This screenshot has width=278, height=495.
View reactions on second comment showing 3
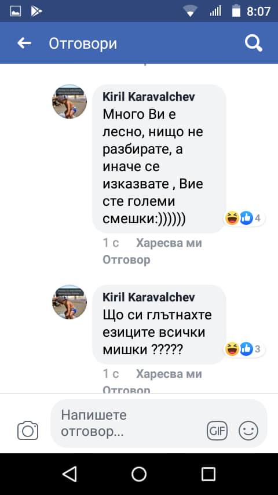244,349
